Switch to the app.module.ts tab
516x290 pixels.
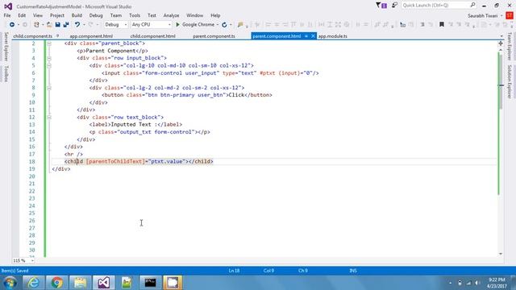click(x=333, y=36)
